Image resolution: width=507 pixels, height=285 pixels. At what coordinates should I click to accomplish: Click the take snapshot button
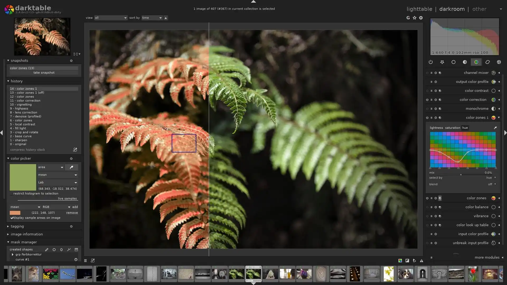tap(44, 72)
